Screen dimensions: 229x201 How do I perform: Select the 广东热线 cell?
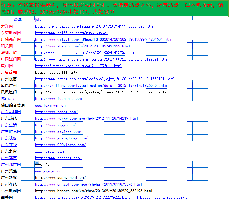tap(17, 118)
